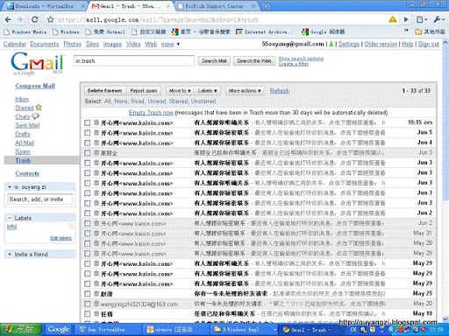Click the Gmail logo
Image resolution: width=449 pixels, height=336 pixels.
click(x=37, y=64)
